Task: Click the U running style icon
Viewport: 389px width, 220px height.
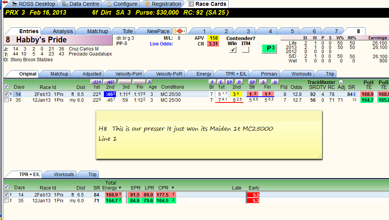Action: pos(275,82)
